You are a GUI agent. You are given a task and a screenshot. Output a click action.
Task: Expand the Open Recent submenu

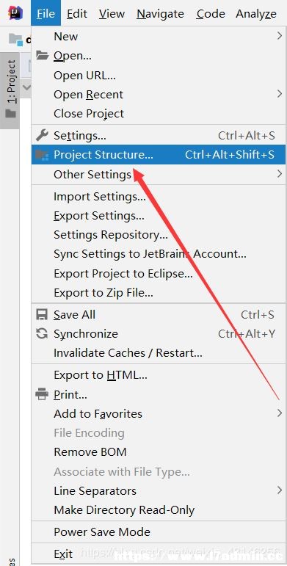point(159,94)
